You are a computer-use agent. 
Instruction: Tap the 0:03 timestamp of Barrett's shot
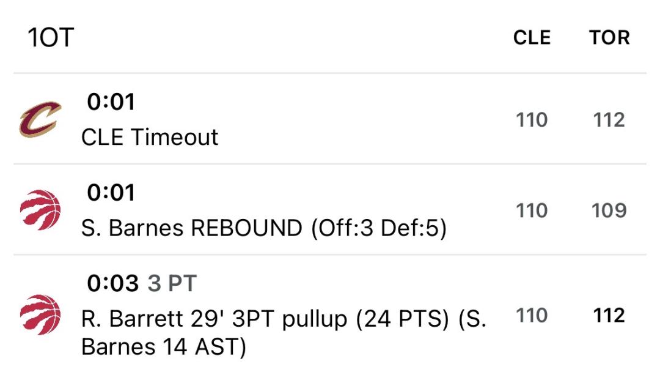(113, 283)
